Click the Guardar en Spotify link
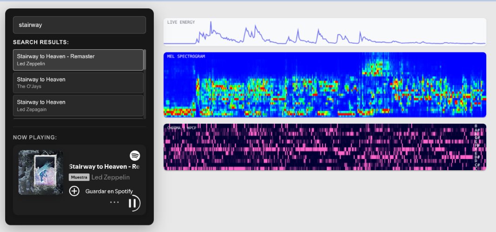Viewport: 496px width, 232px height. [x=109, y=191]
